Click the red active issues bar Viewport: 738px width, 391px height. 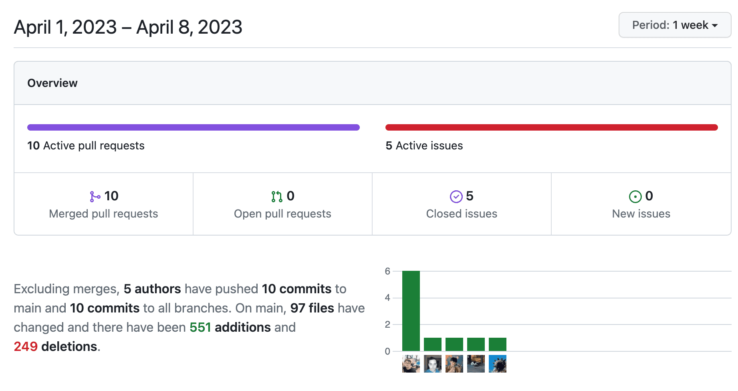click(x=551, y=127)
